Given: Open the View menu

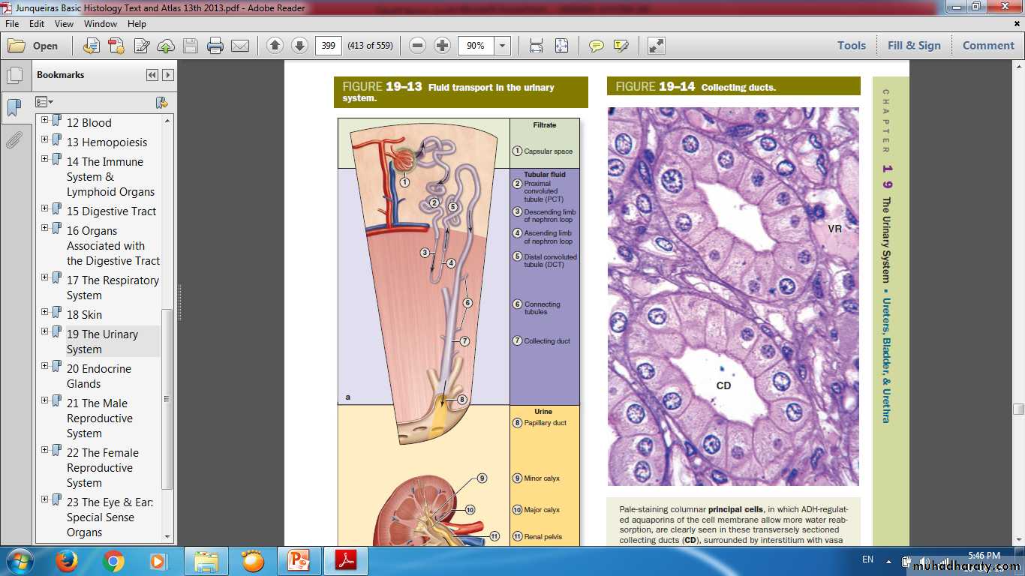Looking at the screenshot, I should pyautogui.click(x=64, y=24).
